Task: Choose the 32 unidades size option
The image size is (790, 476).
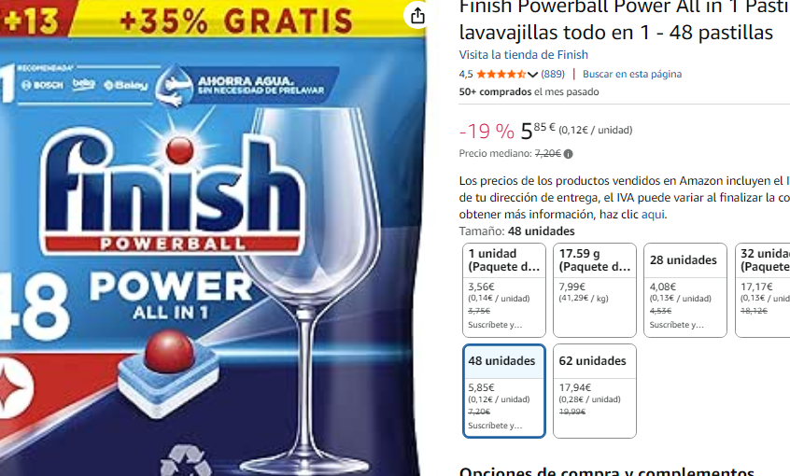Action: (x=763, y=290)
